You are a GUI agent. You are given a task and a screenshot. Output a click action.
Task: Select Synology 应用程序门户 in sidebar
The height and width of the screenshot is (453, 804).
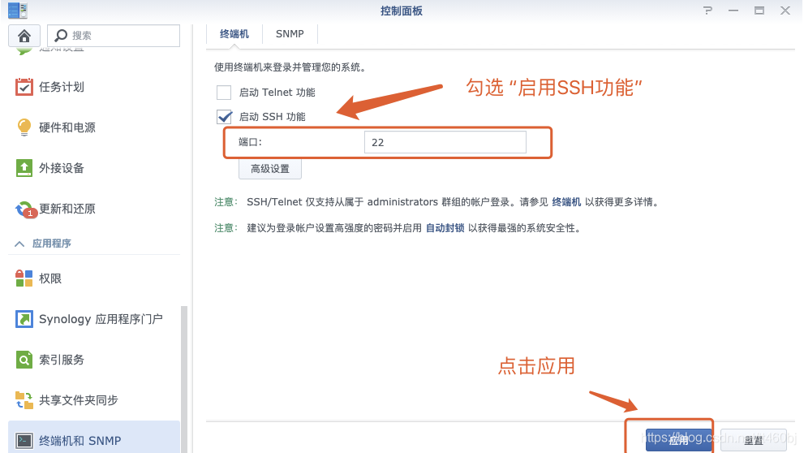(x=101, y=319)
